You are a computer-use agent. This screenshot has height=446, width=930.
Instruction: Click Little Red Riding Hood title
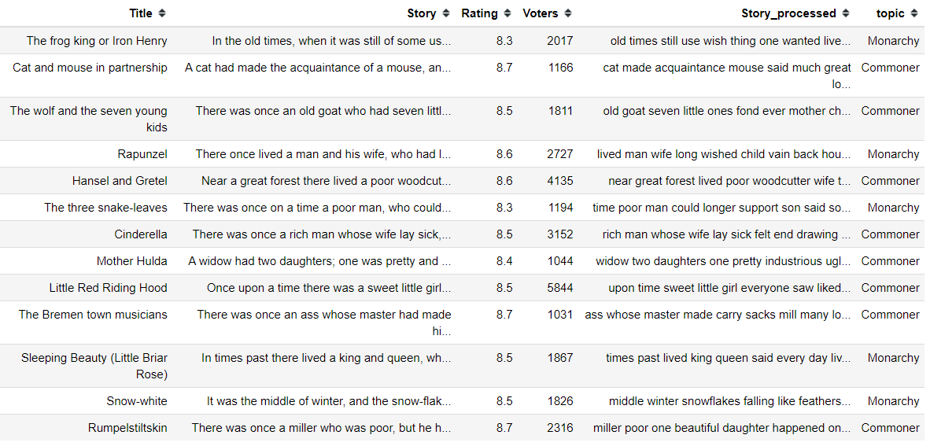(x=108, y=288)
